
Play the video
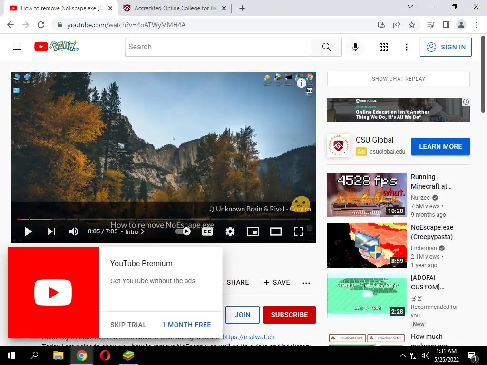[x=28, y=231]
